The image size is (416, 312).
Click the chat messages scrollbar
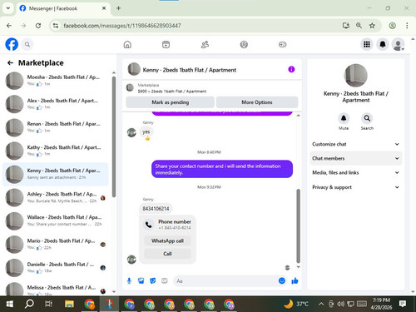[299, 225]
